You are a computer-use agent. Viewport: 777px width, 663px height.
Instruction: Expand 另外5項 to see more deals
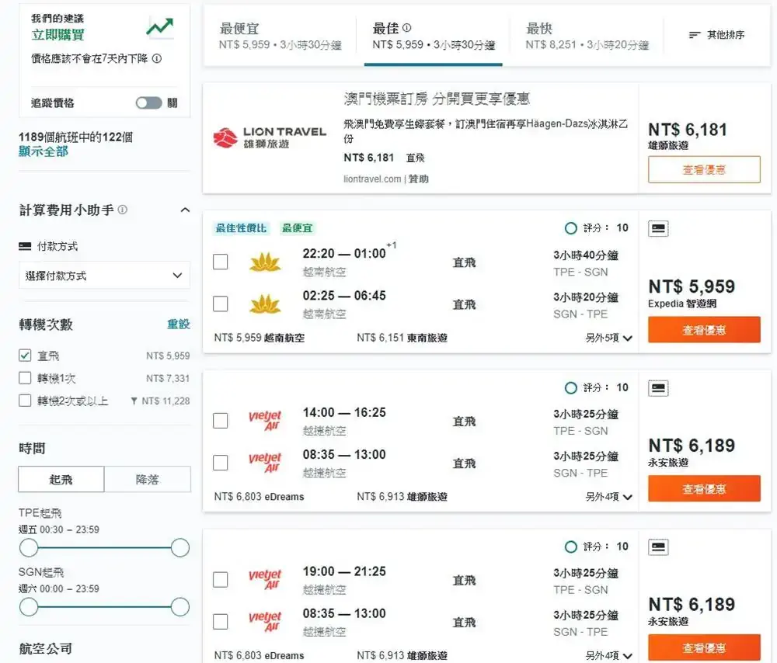pos(604,339)
